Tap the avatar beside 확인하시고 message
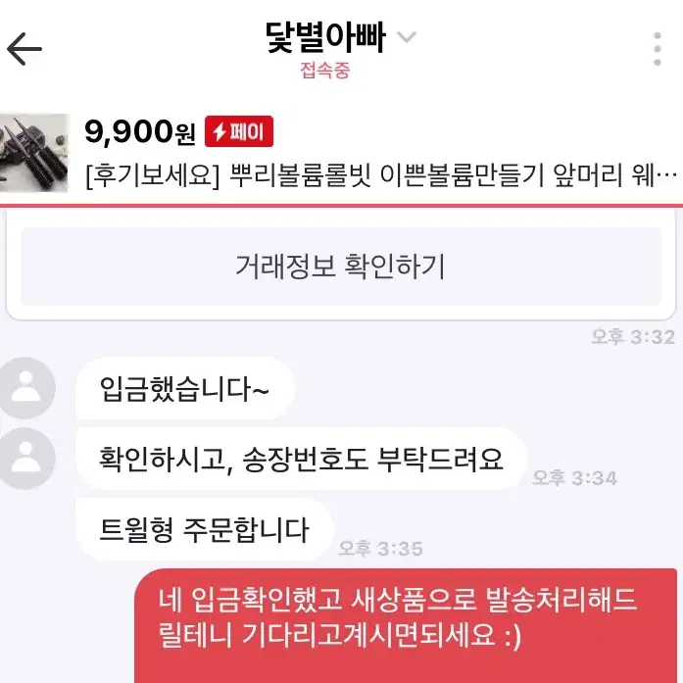This screenshot has height=683, width=683. pyautogui.click(x=26, y=459)
